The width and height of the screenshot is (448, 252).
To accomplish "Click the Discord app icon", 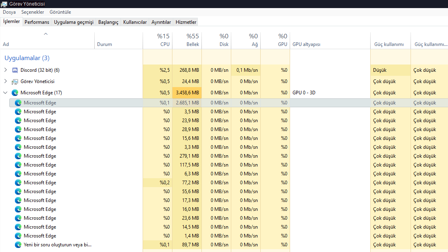I will pos(15,70).
